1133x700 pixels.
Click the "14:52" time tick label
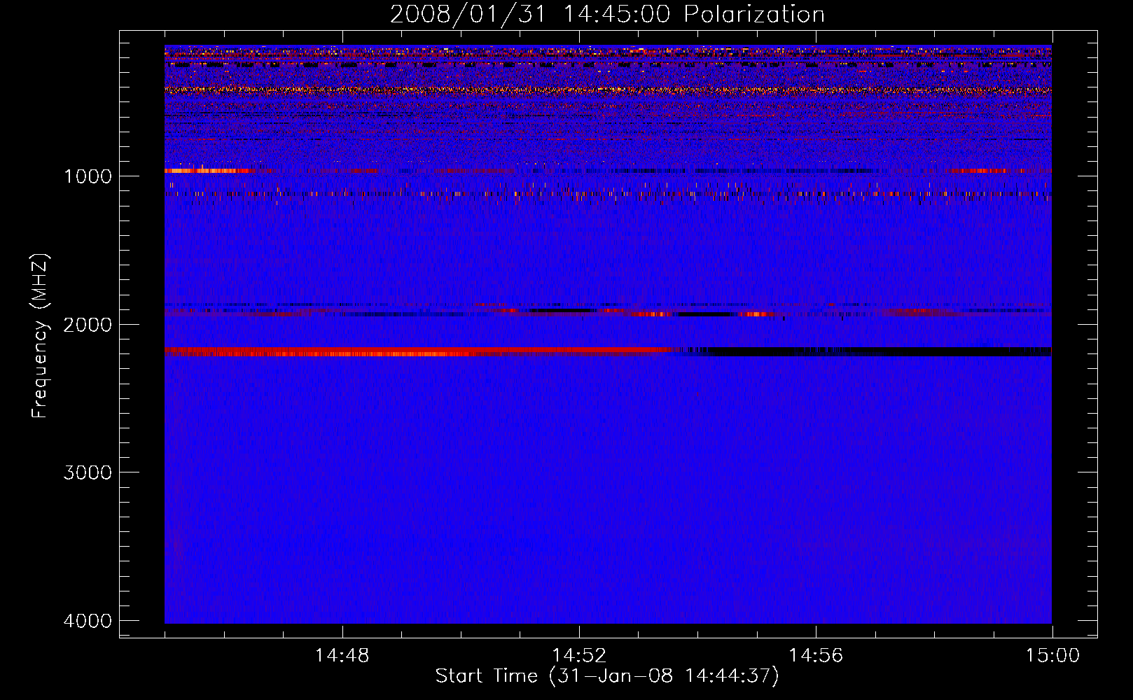click(x=578, y=656)
